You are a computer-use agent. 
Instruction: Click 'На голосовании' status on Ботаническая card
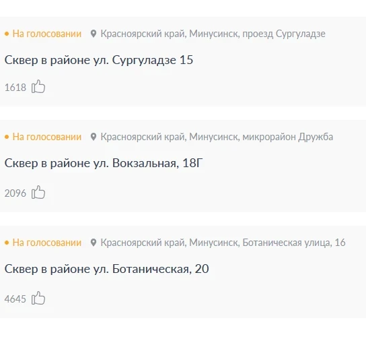tap(47, 243)
